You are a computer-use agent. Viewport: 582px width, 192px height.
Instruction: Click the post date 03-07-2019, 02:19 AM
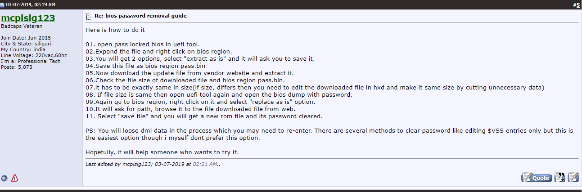[31, 5]
